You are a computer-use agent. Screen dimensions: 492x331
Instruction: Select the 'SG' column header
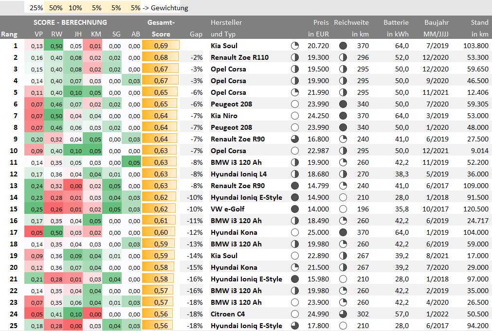[116, 34]
